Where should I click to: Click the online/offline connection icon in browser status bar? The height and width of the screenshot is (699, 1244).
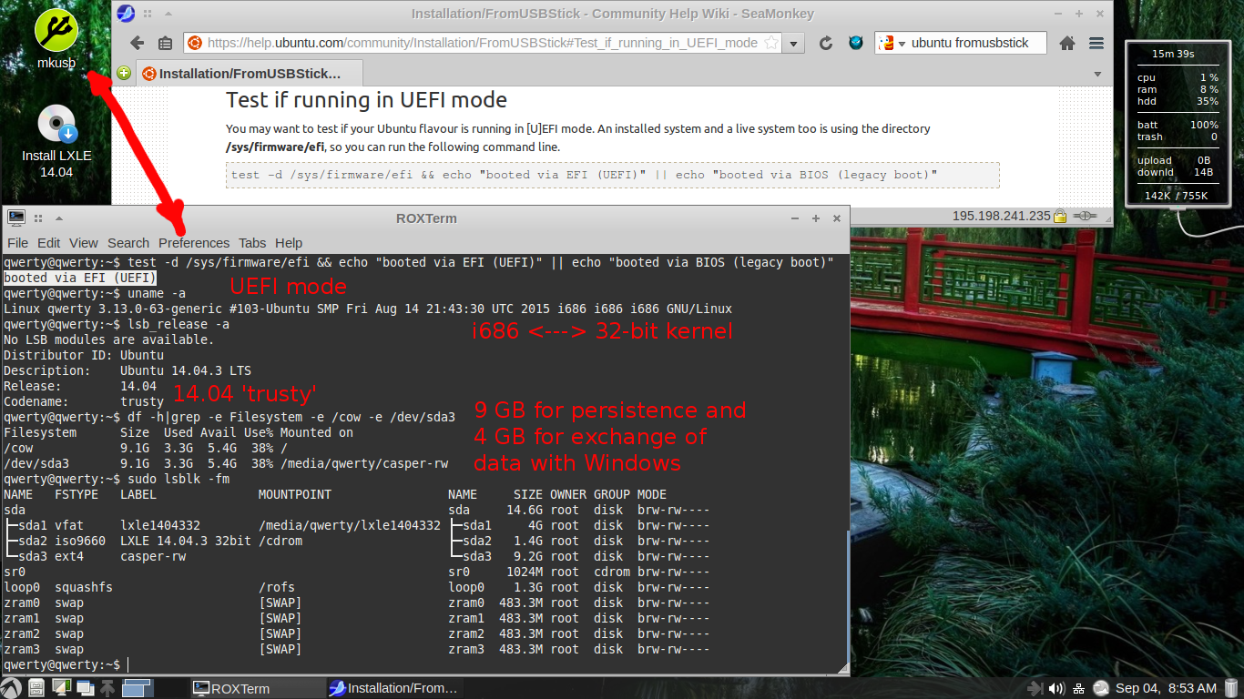[1085, 217]
